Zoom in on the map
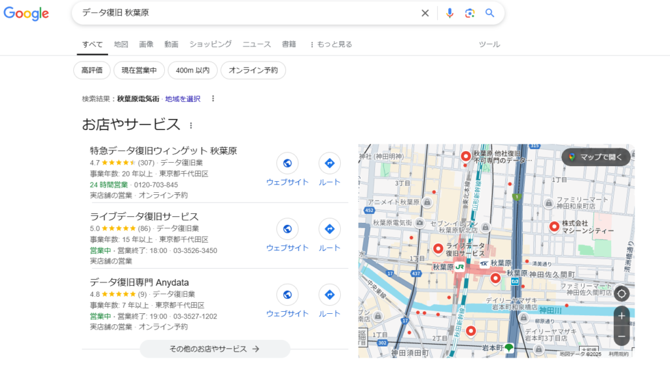This screenshot has height=372, width=670. [622, 316]
